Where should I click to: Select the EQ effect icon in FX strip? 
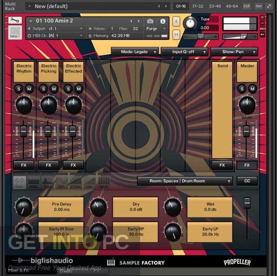pyautogui.click(x=34, y=182)
